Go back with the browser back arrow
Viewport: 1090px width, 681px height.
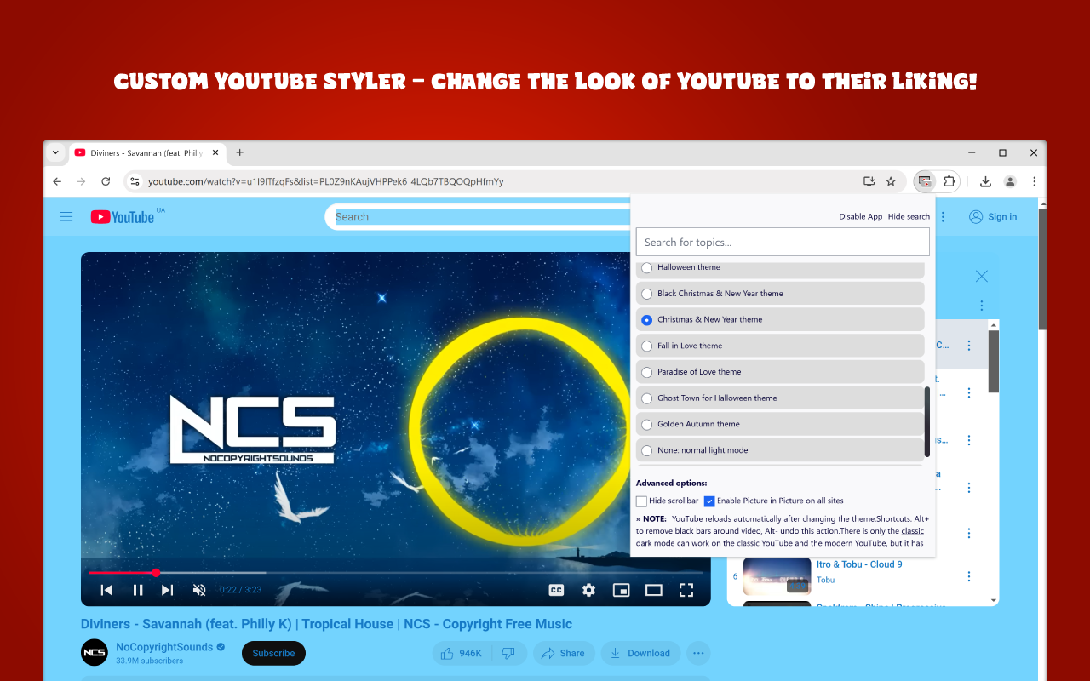57,181
